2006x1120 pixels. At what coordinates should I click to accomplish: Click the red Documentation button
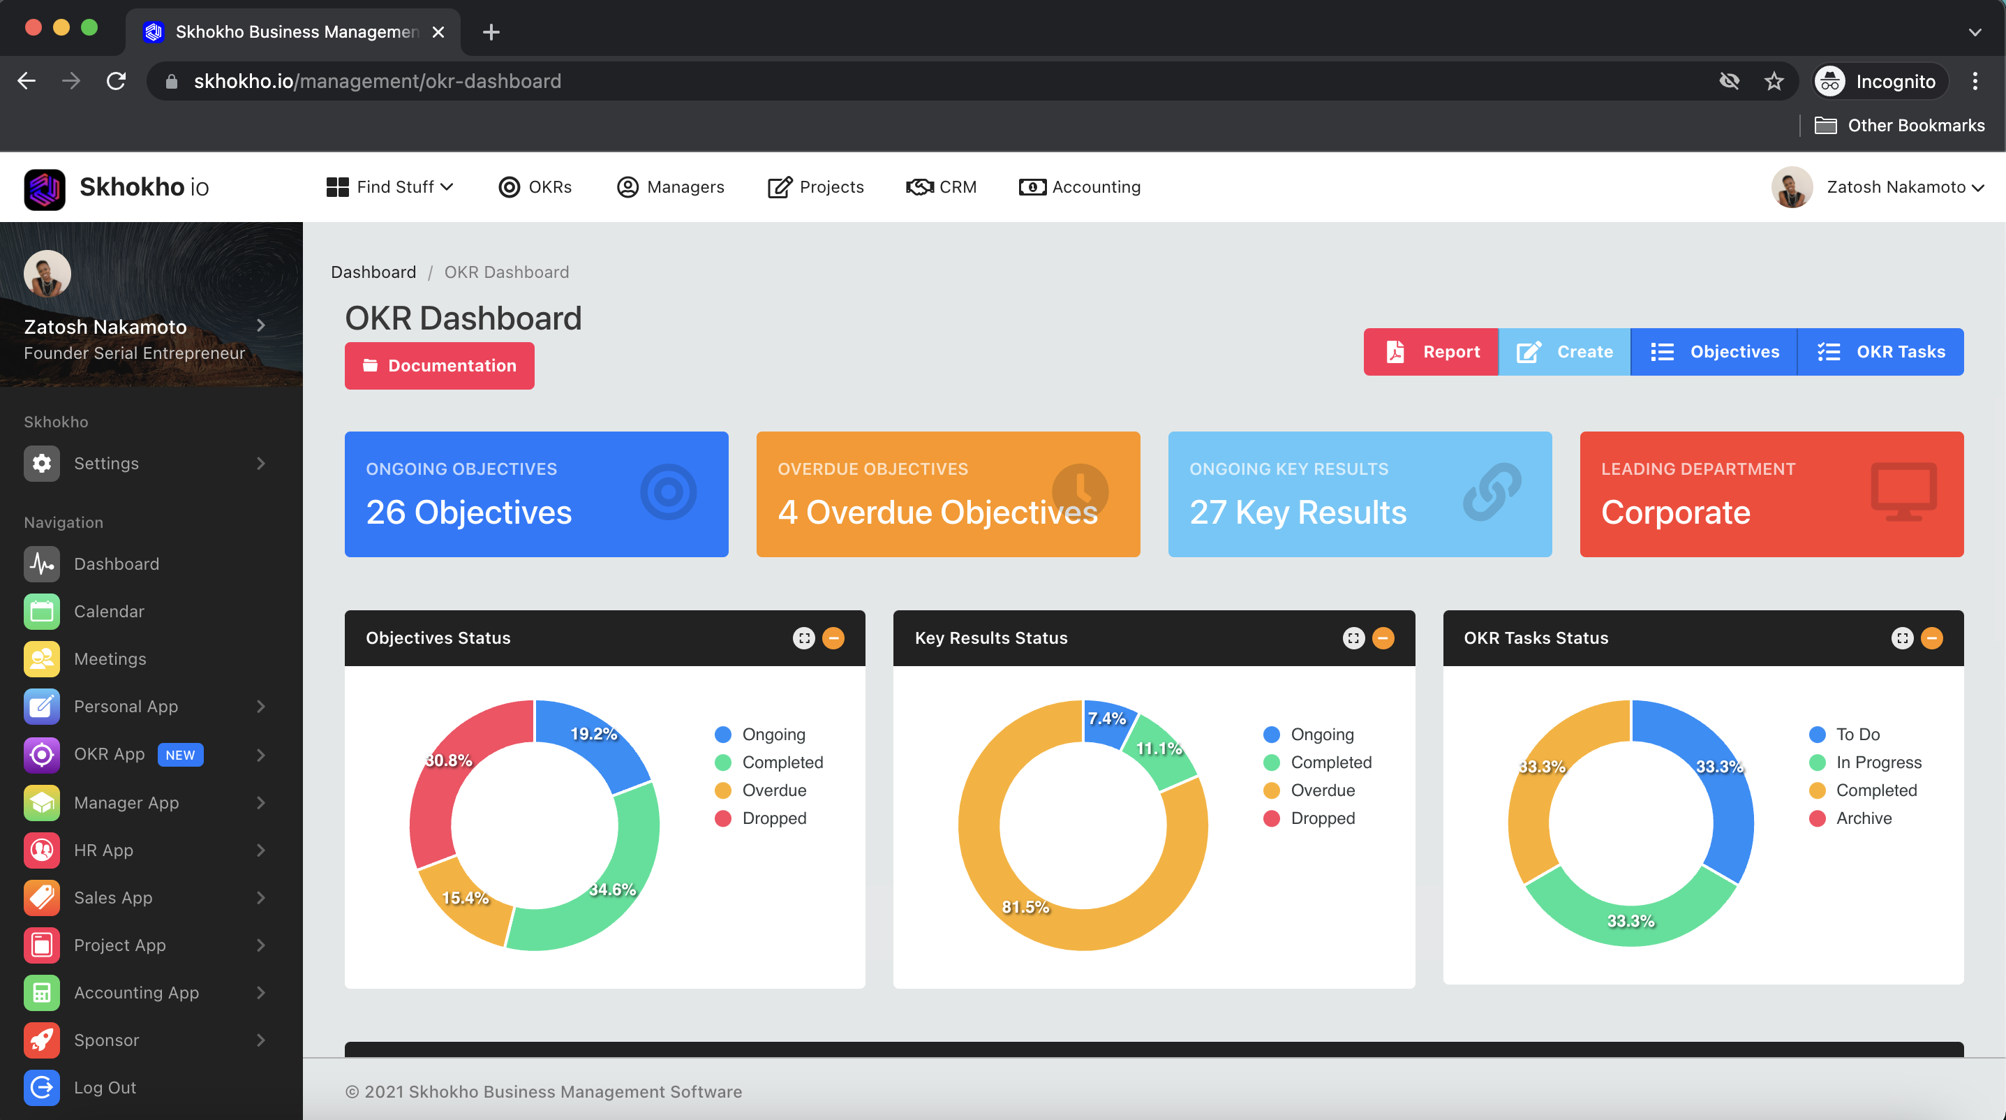439,365
